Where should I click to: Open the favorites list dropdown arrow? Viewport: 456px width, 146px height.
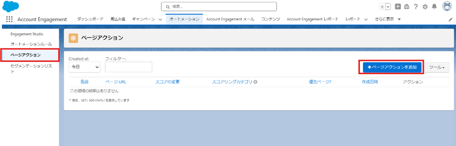pyautogui.click(x=388, y=7)
